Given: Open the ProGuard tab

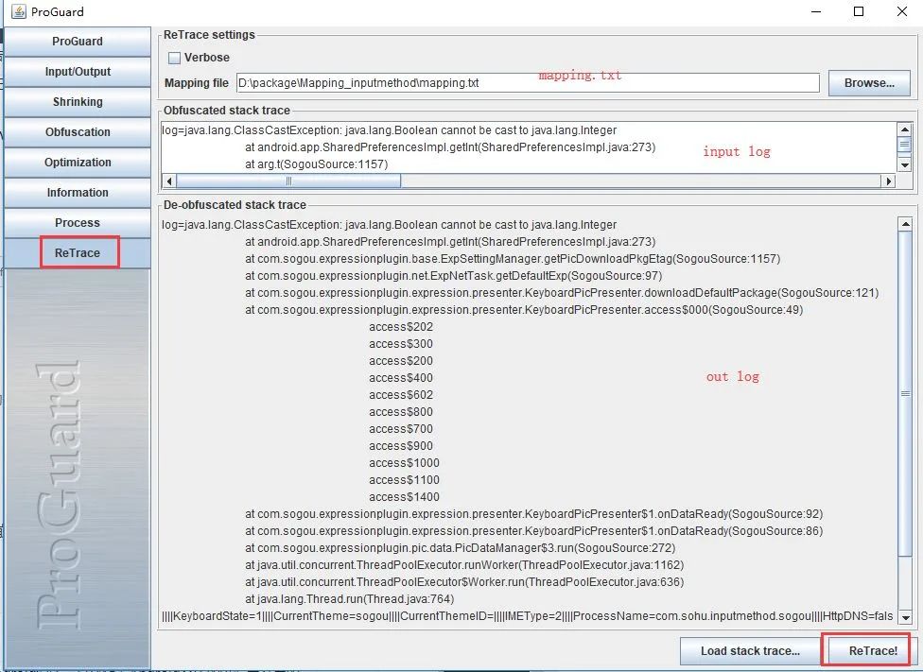Looking at the screenshot, I should (x=78, y=42).
